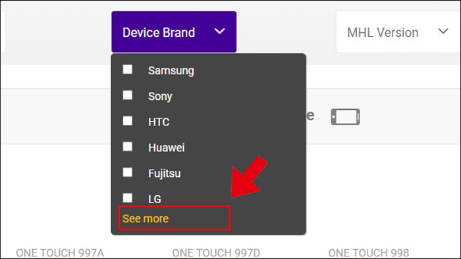Check the HTC checkbox
This screenshot has height=259, width=461.
(128, 121)
